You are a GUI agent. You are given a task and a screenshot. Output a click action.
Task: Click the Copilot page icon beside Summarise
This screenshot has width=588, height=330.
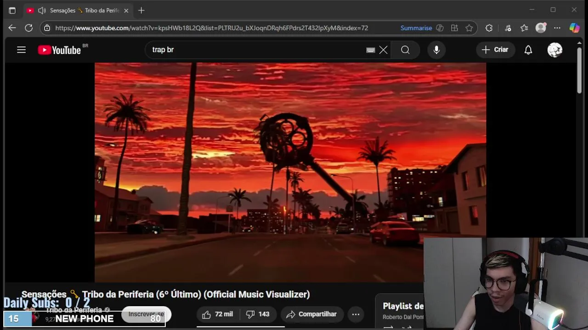coord(440,28)
